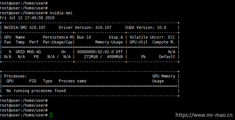Click the compute mode value 'Default'
Screen dimensions: 235x120
pyautogui.click(x=167, y=57)
